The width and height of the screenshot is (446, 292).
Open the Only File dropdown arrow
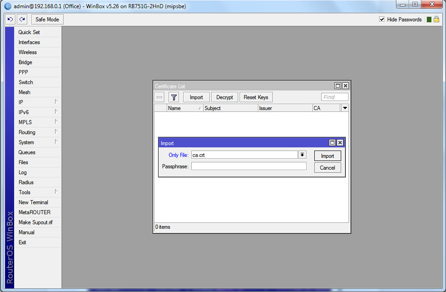(302, 155)
